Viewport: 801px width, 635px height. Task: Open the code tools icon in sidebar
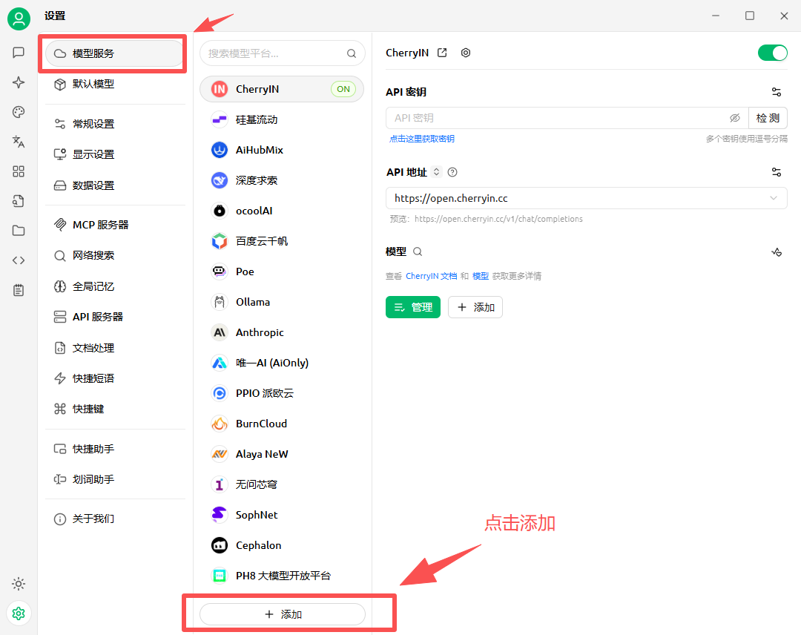[x=19, y=260]
